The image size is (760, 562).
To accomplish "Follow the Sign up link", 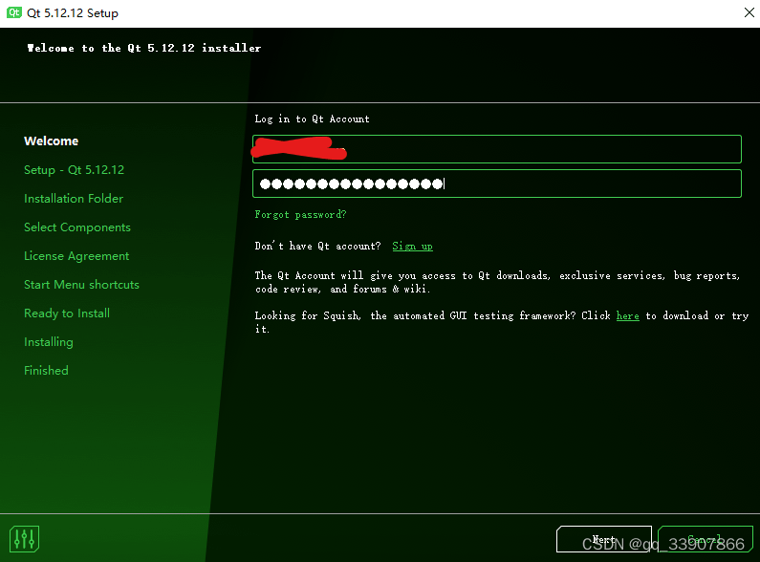I will (x=412, y=247).
